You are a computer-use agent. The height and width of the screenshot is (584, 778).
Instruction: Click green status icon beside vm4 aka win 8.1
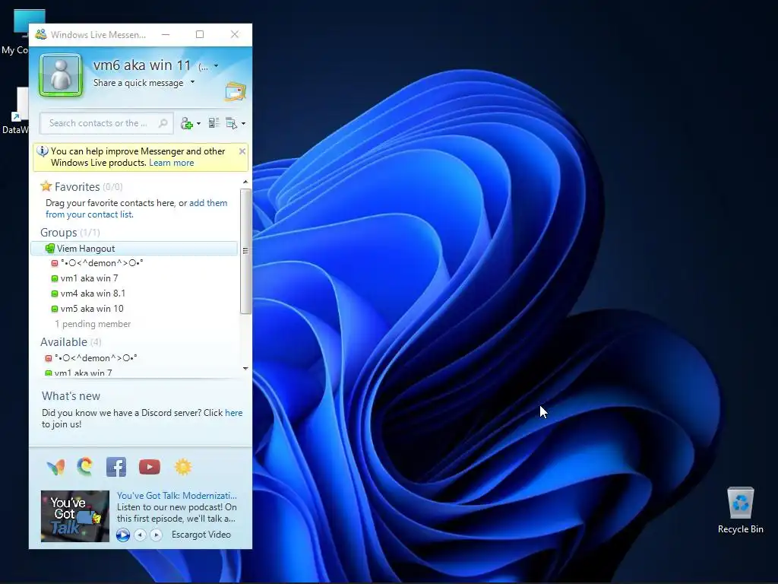(55, 294)
